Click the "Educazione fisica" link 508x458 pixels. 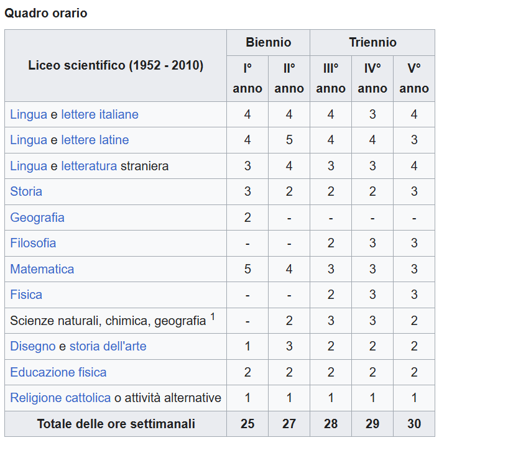point(58,372)
